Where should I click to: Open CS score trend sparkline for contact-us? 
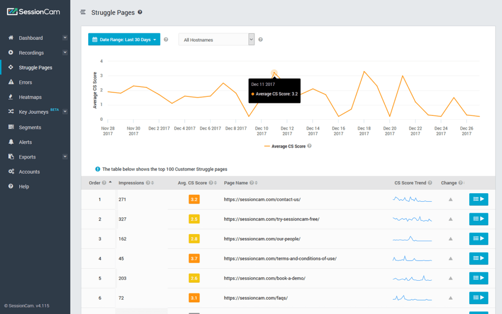point(412,199)
